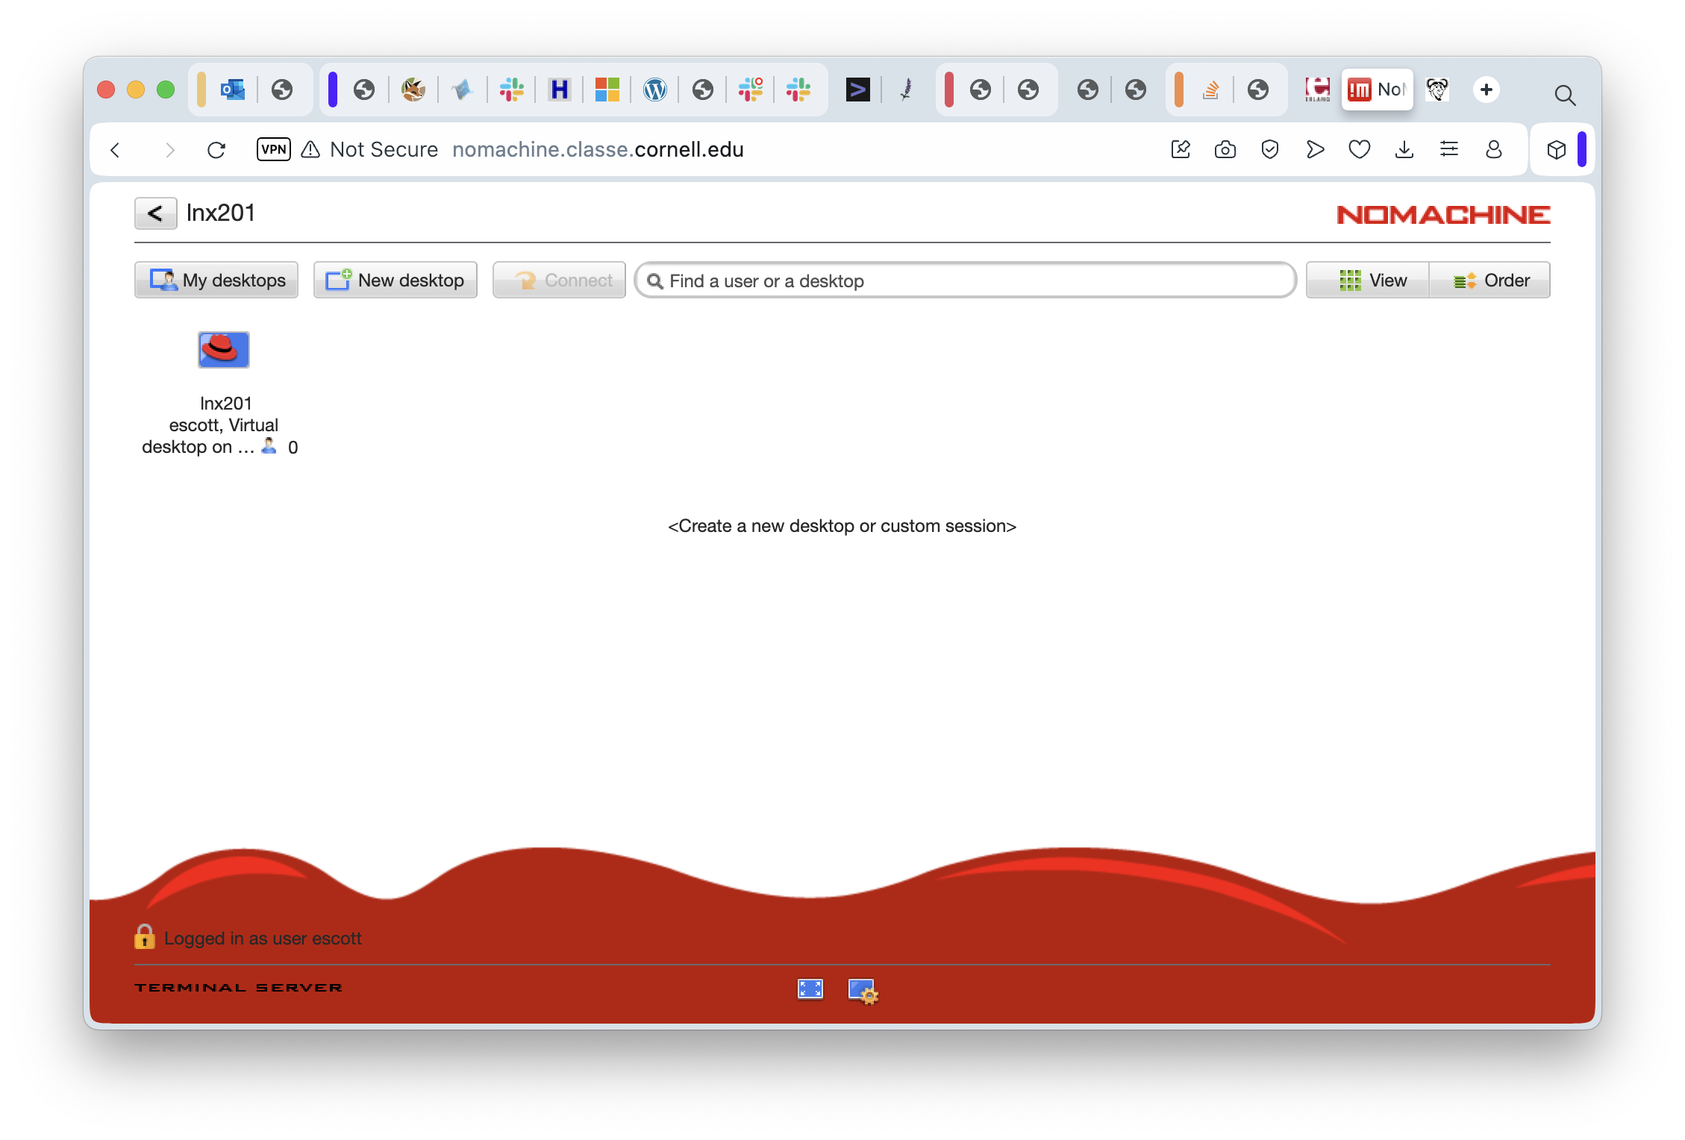
Task: Toggle the browser VPN badge
Action: click(273, 149)
